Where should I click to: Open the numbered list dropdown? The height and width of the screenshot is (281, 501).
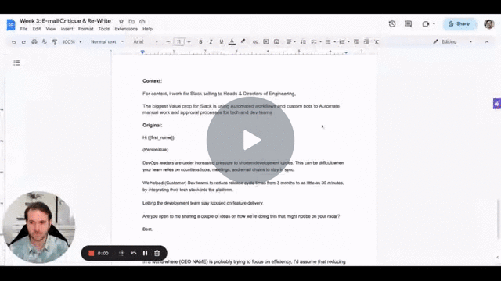pyautogui.click(x=344, y=41)
